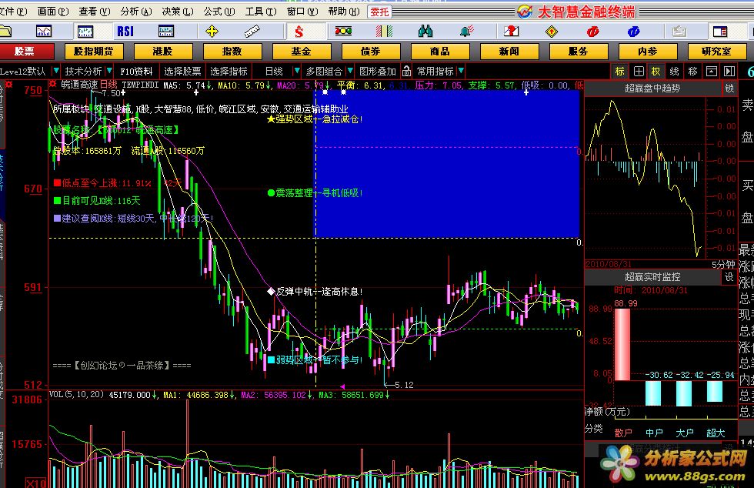Expand the Level2默认 dropdown arrow
Screen dimensions: 754x488
[55, 72]
